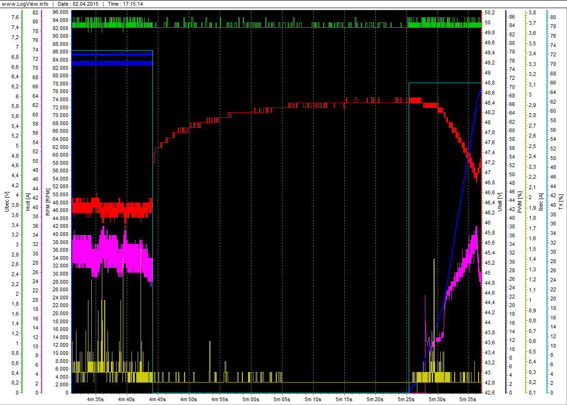
Task: Click the 5m 05s time axis label
Action: coord(282,399)
